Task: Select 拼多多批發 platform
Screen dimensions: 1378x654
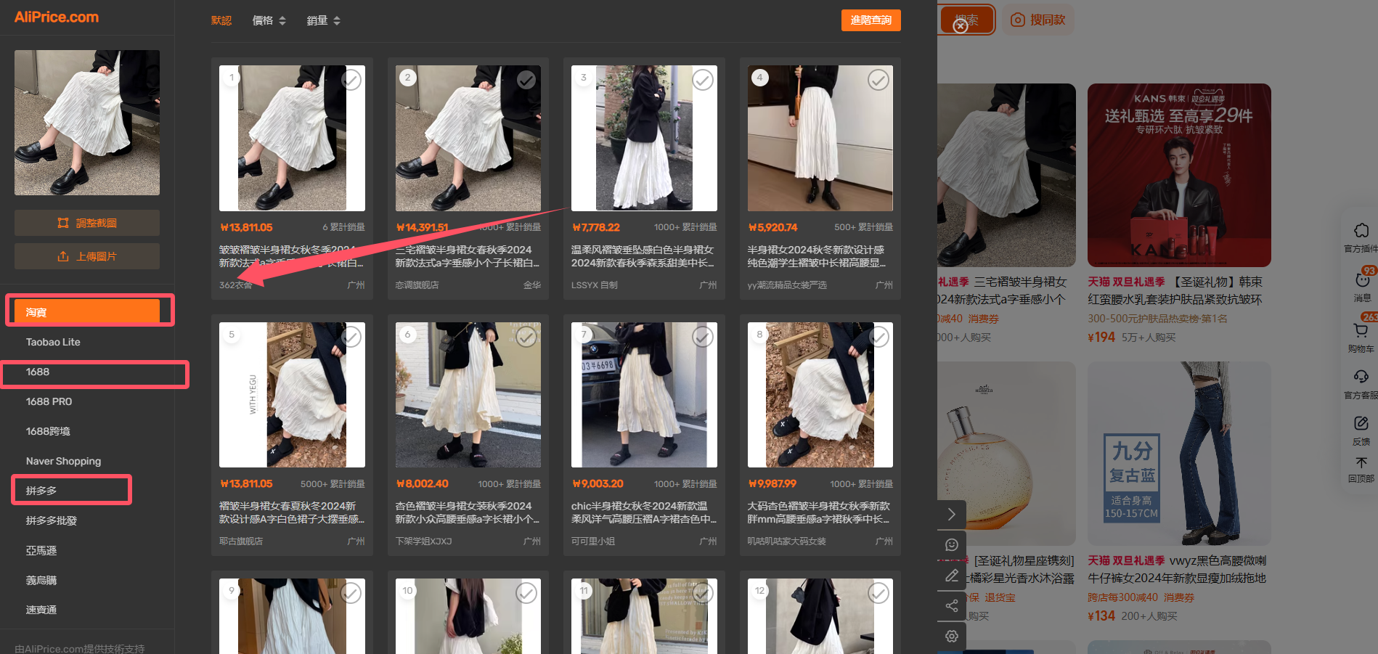Action: pos(52,520)
